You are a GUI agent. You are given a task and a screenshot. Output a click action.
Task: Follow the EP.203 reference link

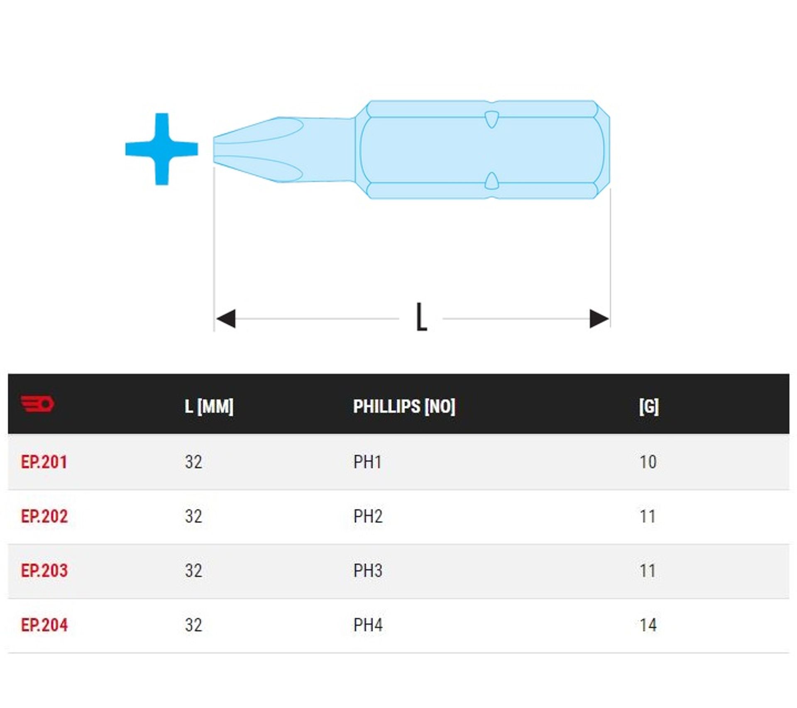(44, 571)
